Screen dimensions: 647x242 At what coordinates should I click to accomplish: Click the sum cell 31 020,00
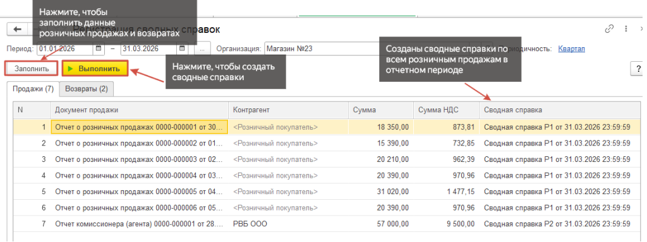[380, 192]
